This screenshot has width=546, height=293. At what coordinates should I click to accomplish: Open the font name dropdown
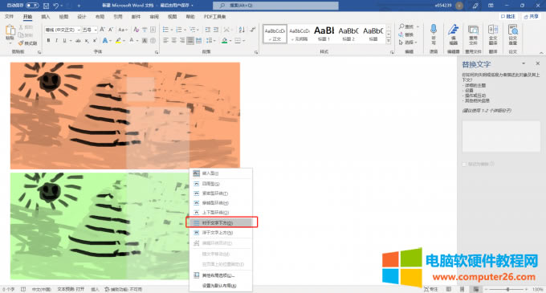point(63,30)
